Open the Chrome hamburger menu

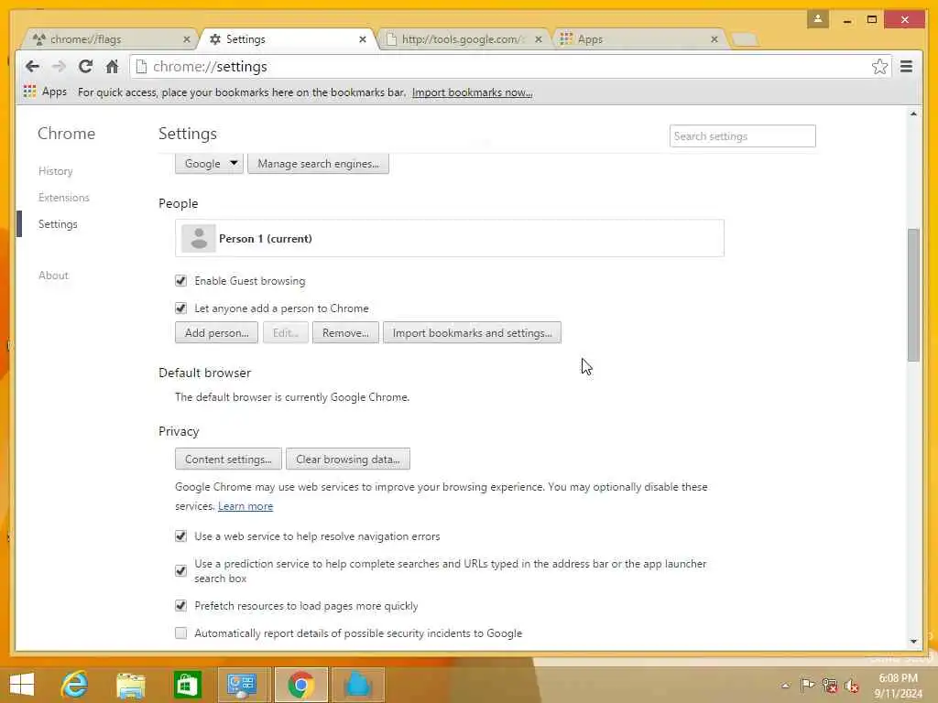906,66
